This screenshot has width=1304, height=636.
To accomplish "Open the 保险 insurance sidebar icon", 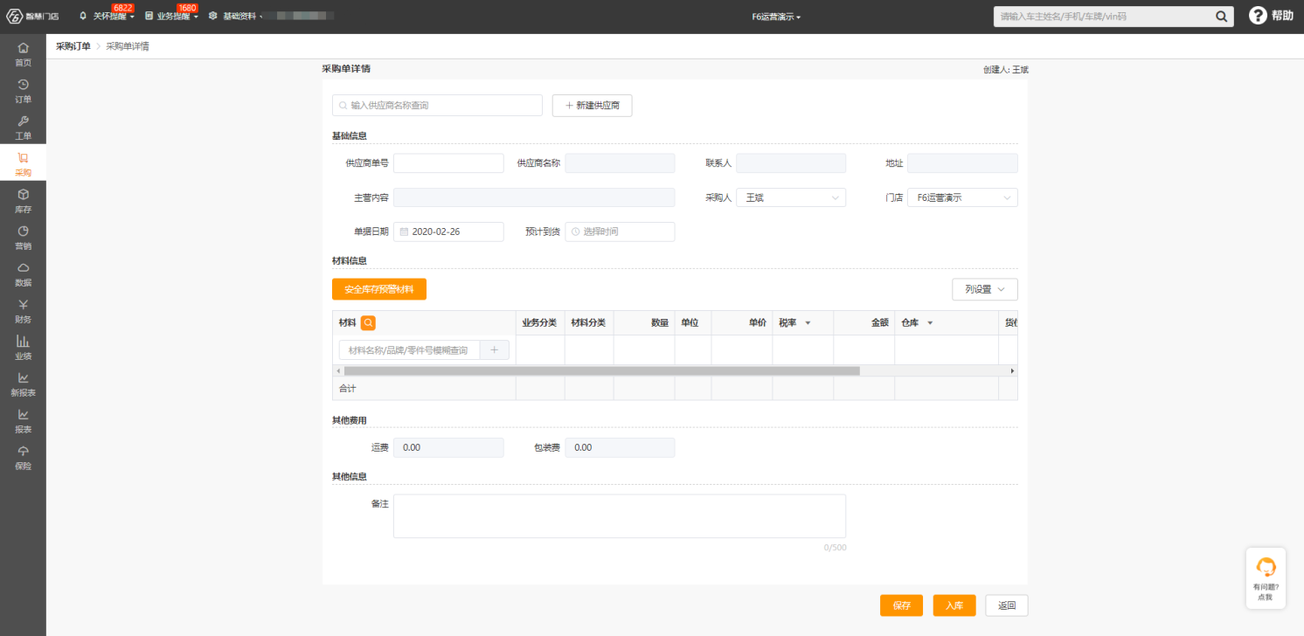I will pos(23,457).
